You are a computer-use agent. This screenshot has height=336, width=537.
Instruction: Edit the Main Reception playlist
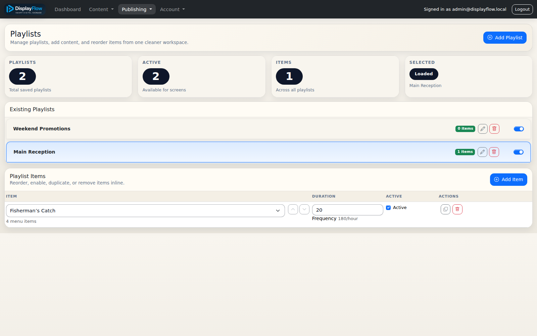click(x=482, y=152)
